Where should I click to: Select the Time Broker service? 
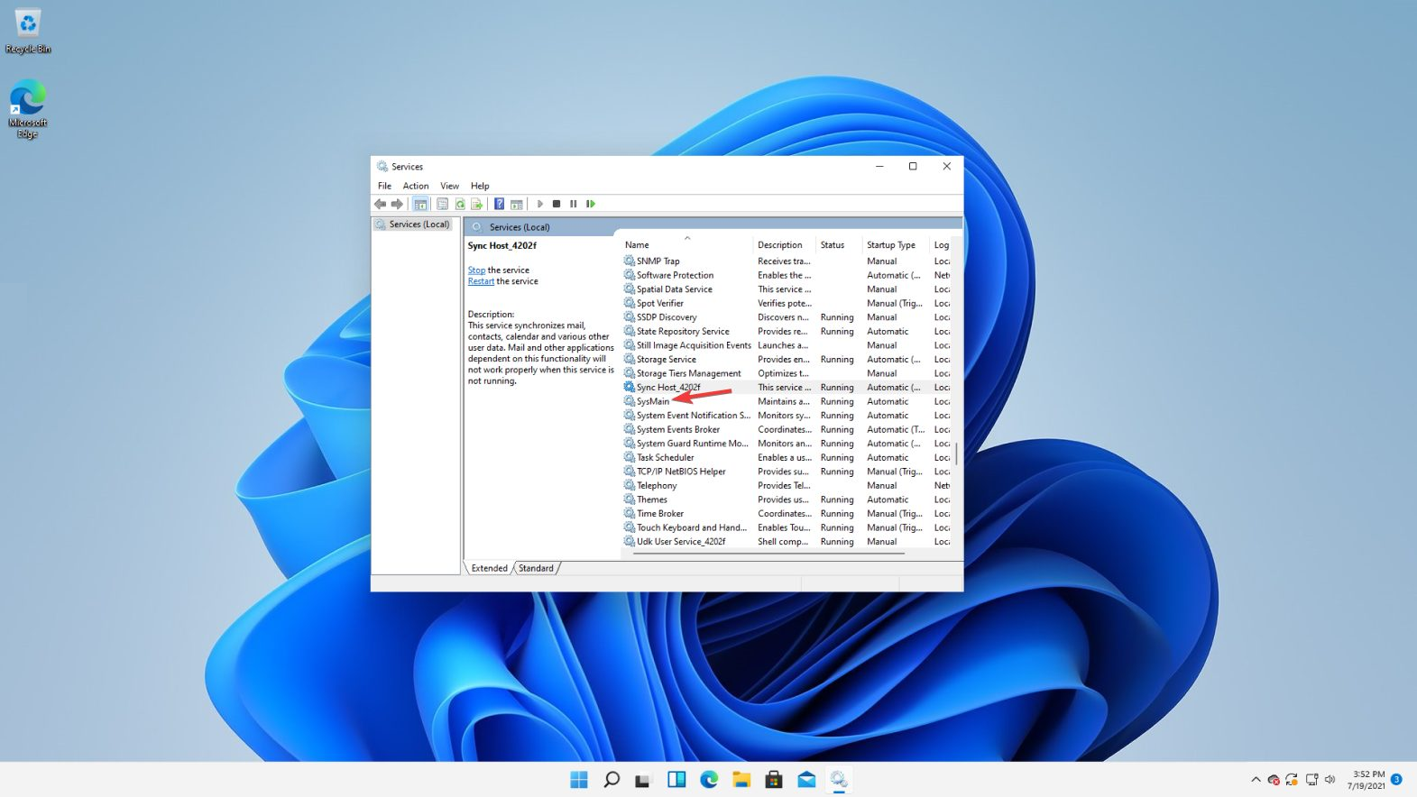click(786, 514)
